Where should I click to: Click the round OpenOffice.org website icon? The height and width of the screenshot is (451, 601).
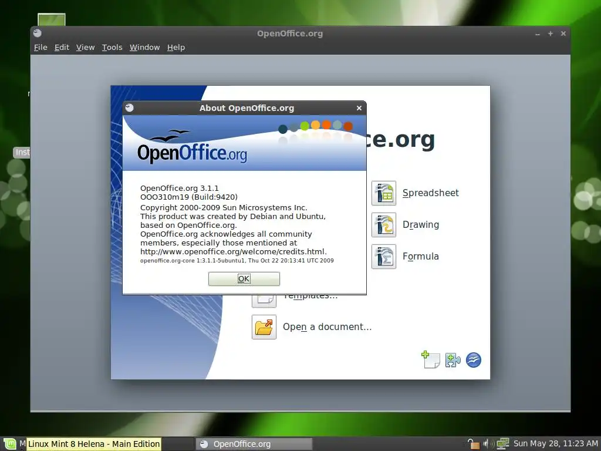point(474,360)
